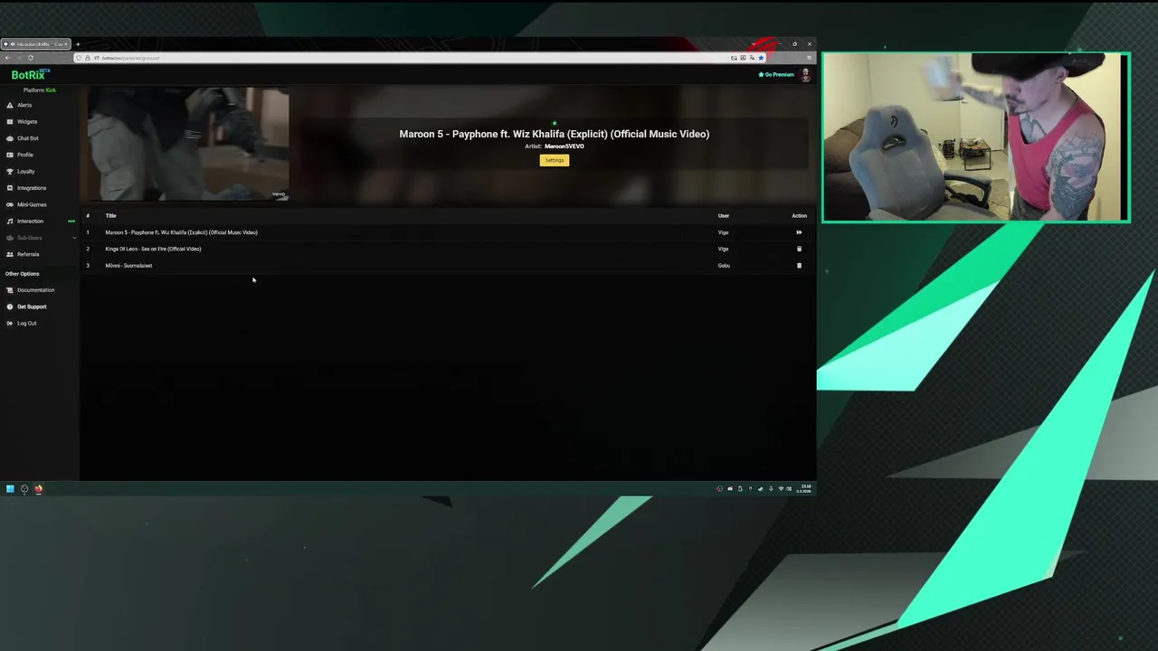
Task: Go to the Chat Bot page
Action: (28, 138)
